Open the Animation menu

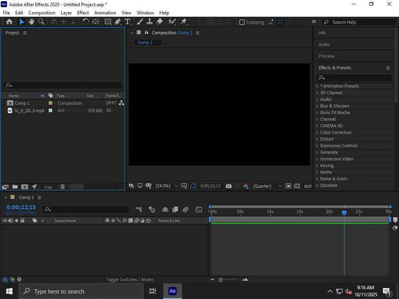105,13
